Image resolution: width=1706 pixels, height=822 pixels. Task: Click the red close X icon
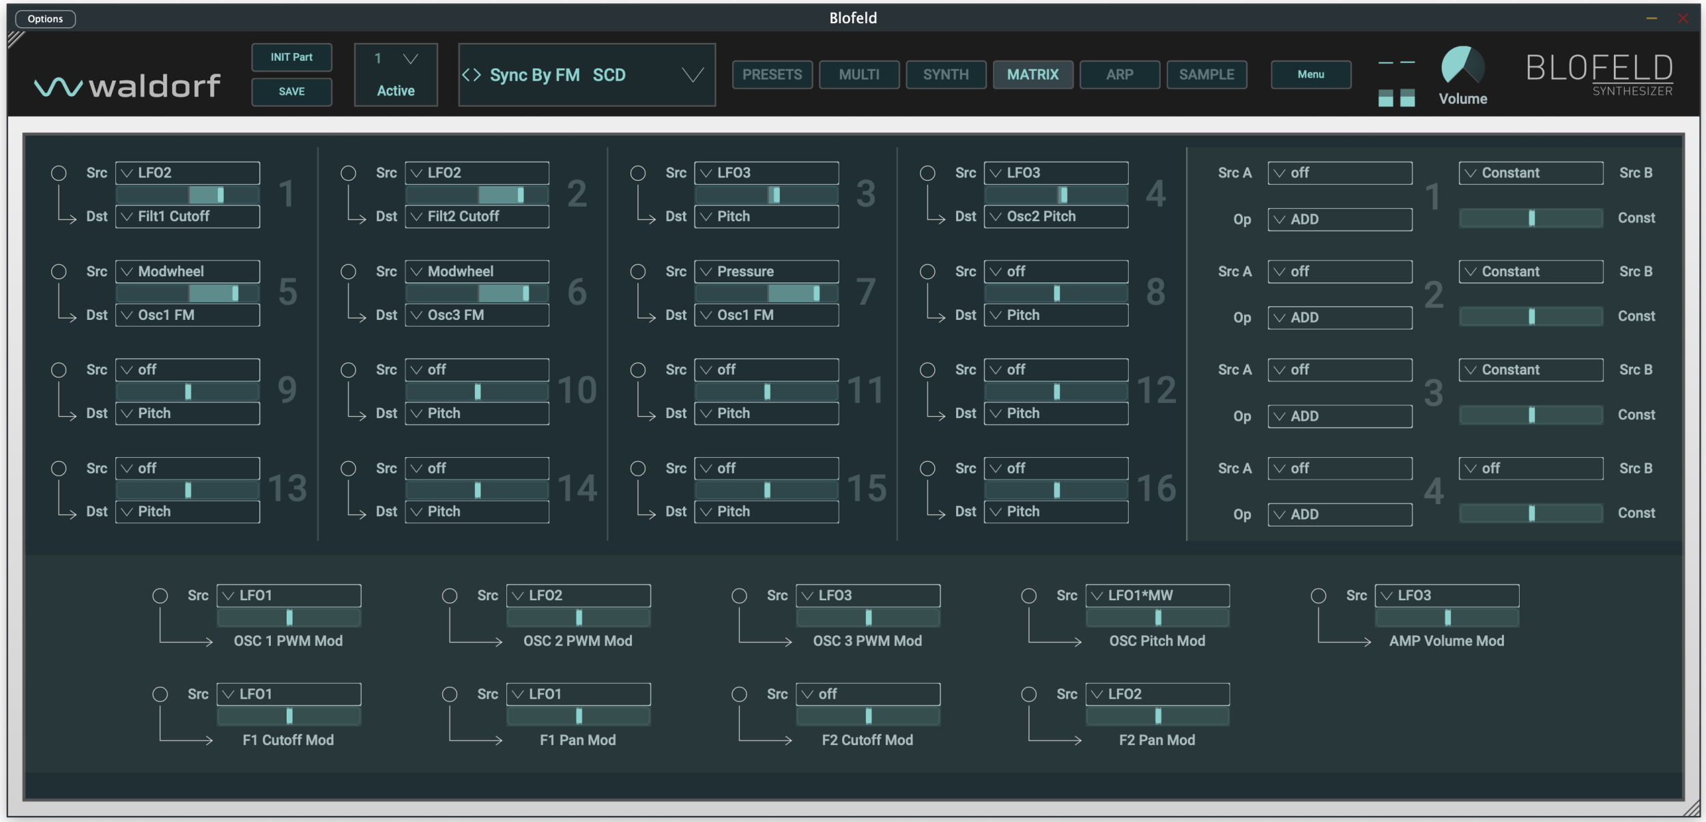click(1683, 18)
